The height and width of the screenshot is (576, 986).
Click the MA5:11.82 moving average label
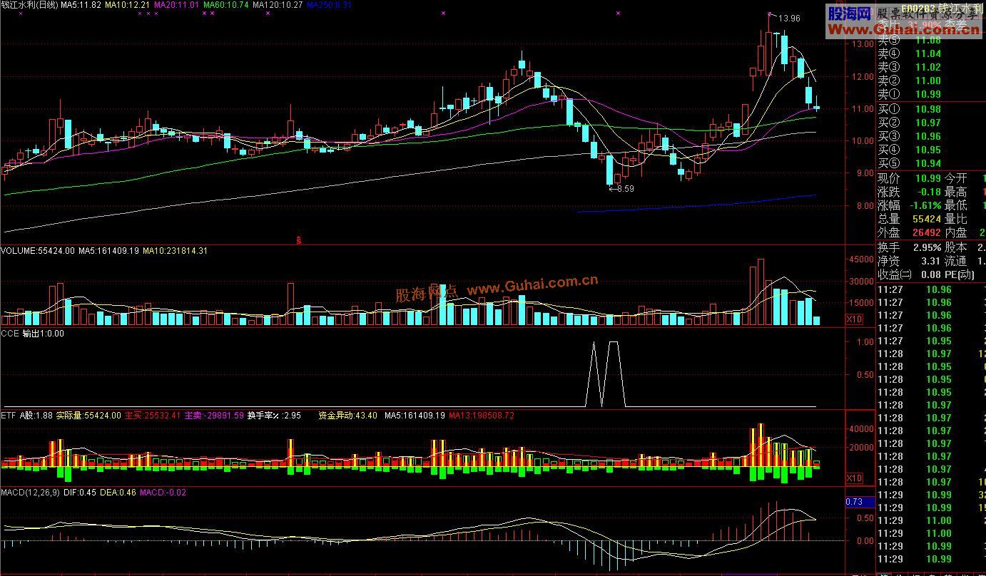(81, 5)
